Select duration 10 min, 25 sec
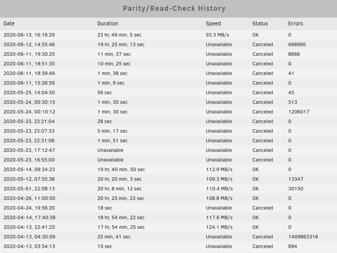Screen dimensions: 337x253 (x=114, y=64)
